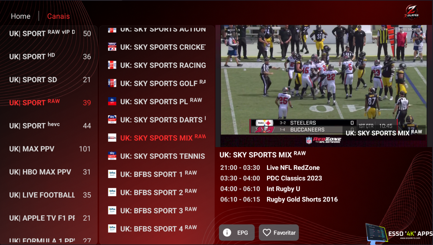Select the UK| MAX PPV category with 101 channels
Image resolution: width=433 pixels, height=245 pixels.
[50, 149]
